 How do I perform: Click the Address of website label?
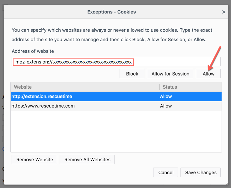pyautogui.click(x=33, y=51)
